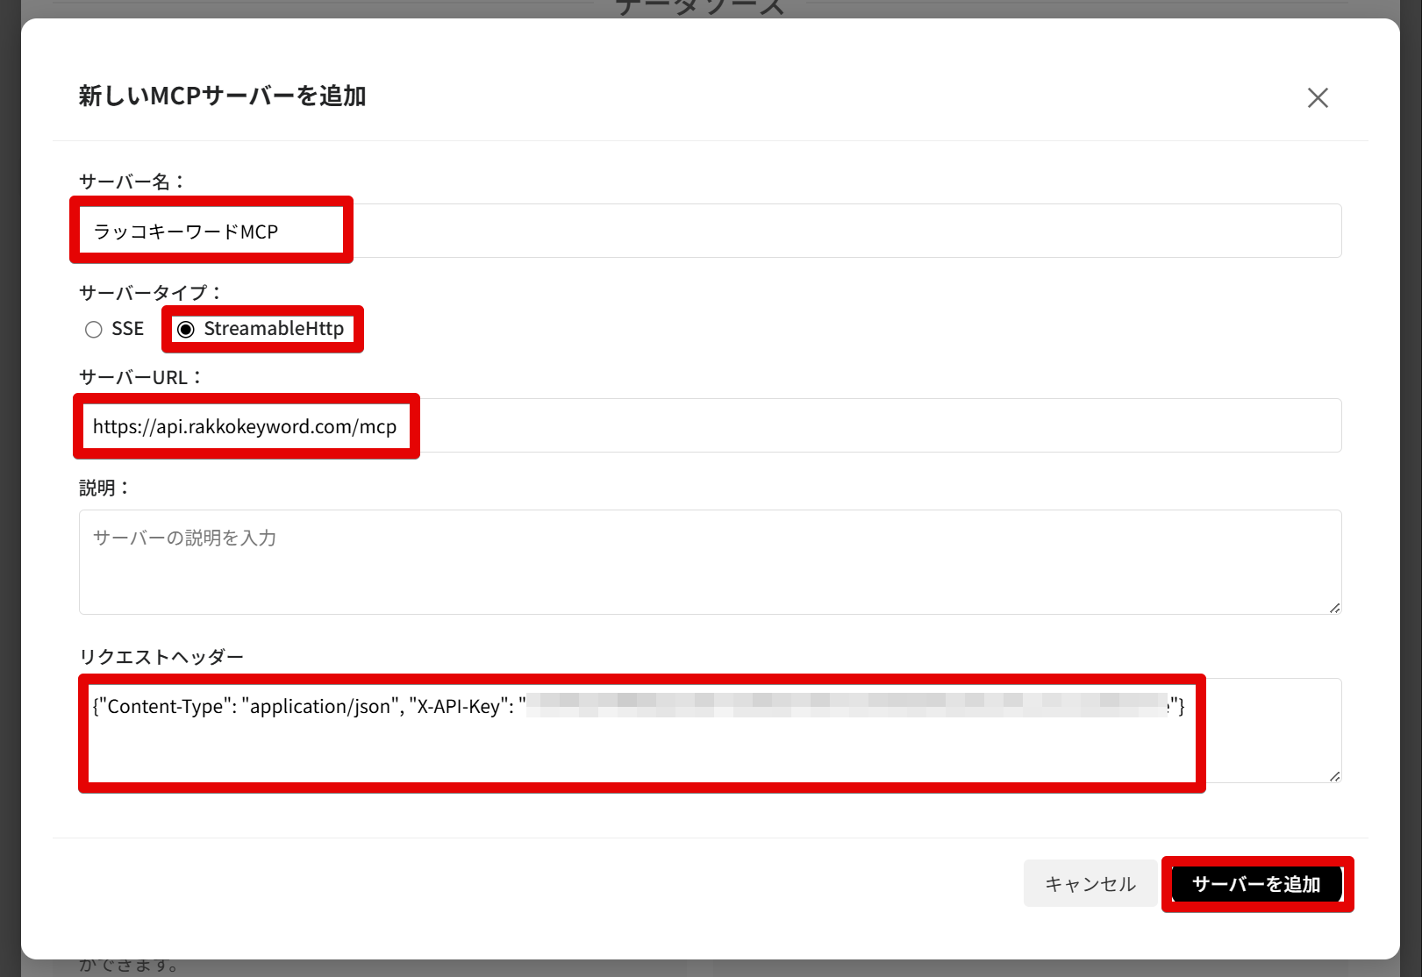This screenshot has width=1422, height=977.
Task: Click the リクエストヘッダー label
Action: click(161, 656)
